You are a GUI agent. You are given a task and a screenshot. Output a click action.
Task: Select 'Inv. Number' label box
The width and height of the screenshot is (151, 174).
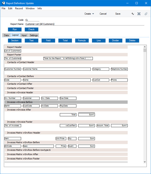13,98
